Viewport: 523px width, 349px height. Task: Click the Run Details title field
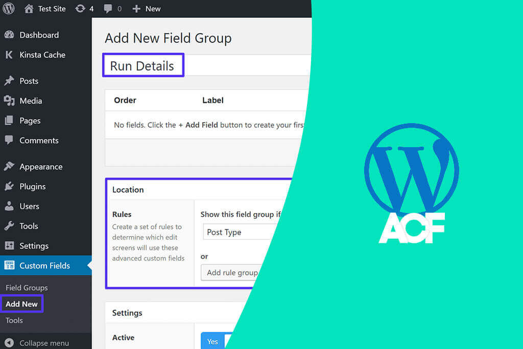pos(143,65)
